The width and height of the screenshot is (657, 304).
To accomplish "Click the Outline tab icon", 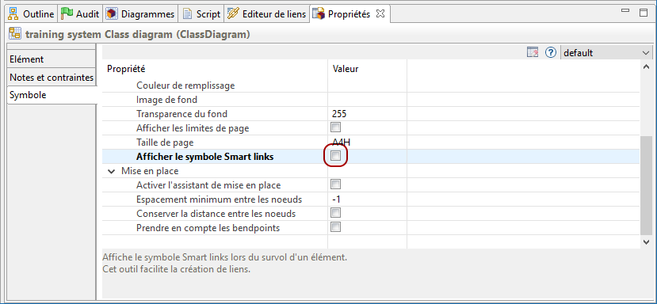I will point(14,14).
